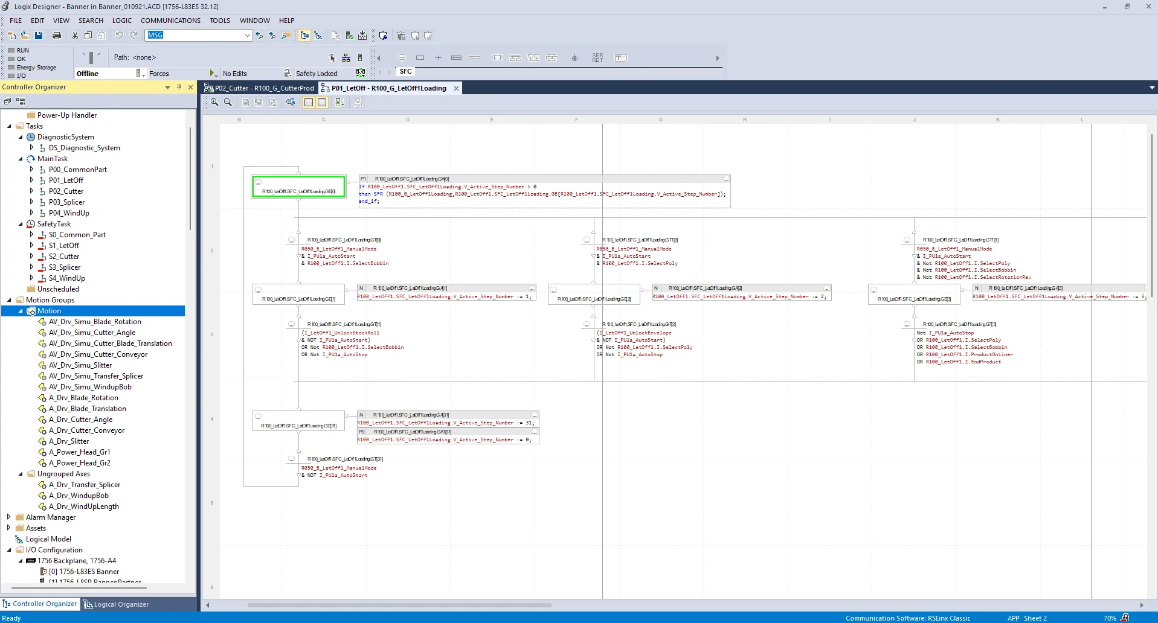Click the Verify Controller toolbar icon

[349, 36]
